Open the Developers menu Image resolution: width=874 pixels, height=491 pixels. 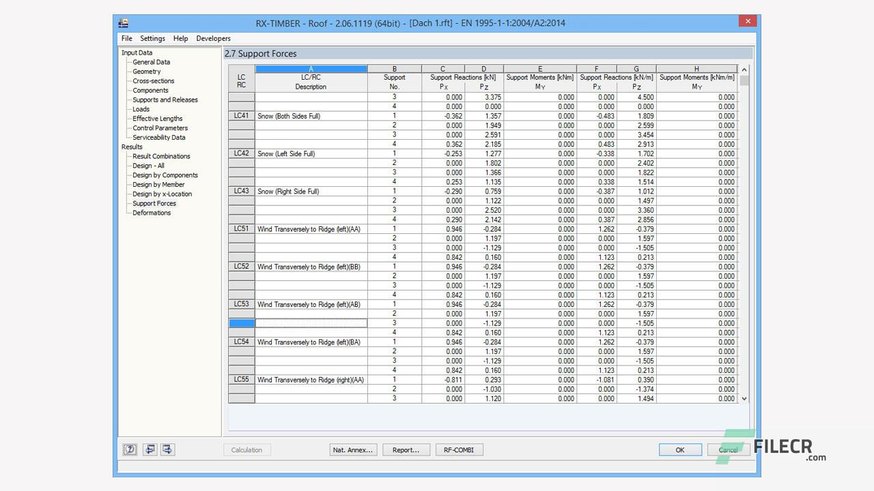point(213,38)
